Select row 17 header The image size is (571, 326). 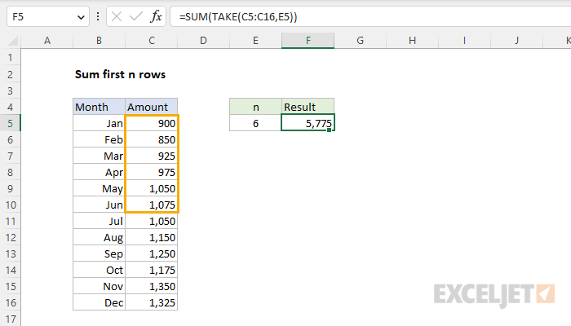tap(10, 319)
